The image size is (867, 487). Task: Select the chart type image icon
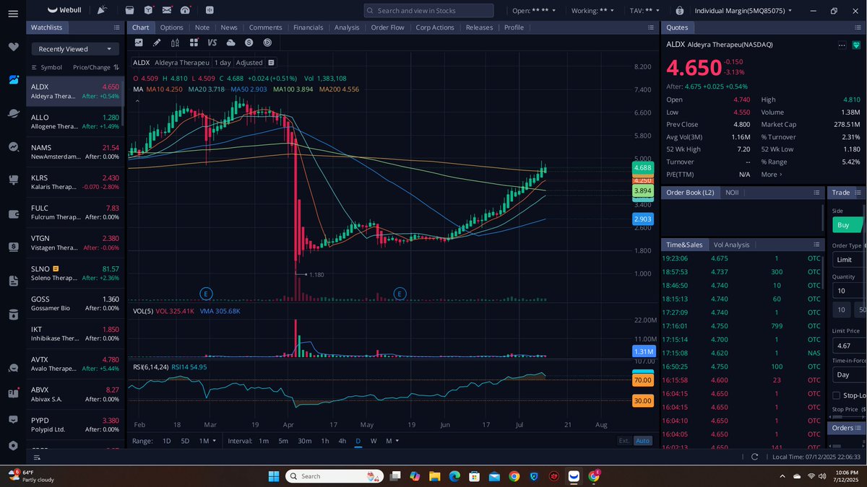pos(139,43)
